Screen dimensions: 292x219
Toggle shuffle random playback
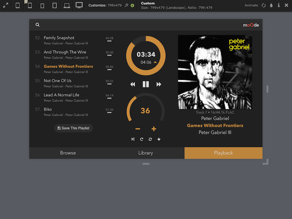pos(132,139)
